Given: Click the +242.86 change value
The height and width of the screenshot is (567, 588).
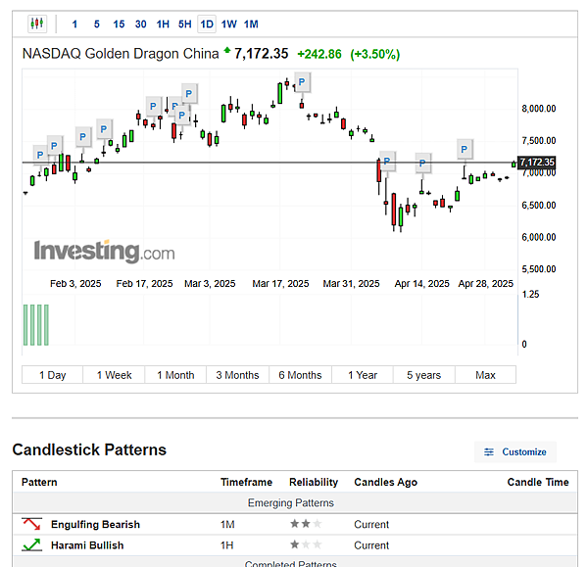Looking at the screenshot, I should tap(319, 54).
